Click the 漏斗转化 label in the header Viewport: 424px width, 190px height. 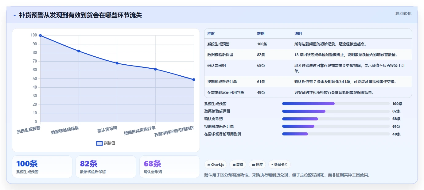pos(403,14)
